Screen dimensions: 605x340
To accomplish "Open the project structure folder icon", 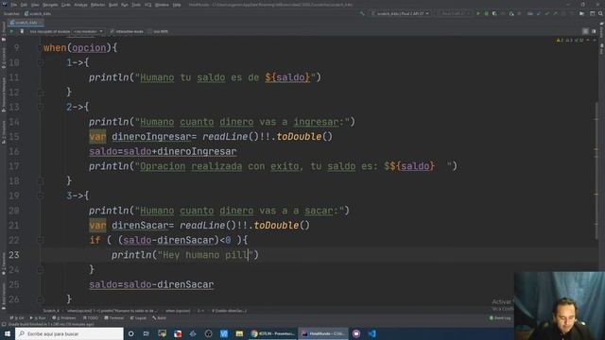I will coord(582,13).
